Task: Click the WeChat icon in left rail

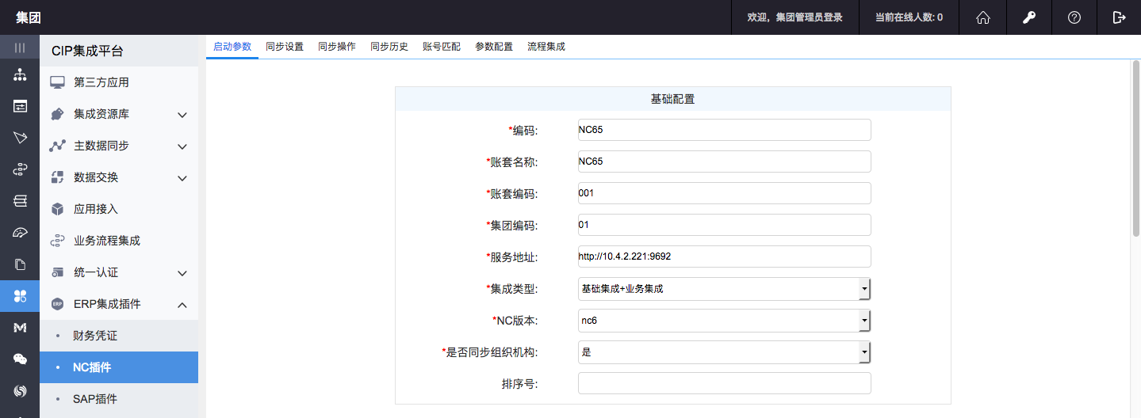Action: (20, 359)
